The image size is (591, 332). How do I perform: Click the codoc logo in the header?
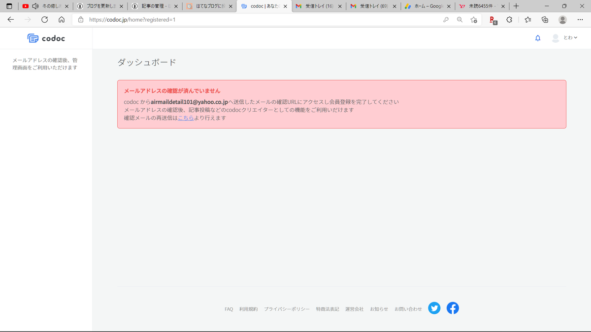point(46,38)
